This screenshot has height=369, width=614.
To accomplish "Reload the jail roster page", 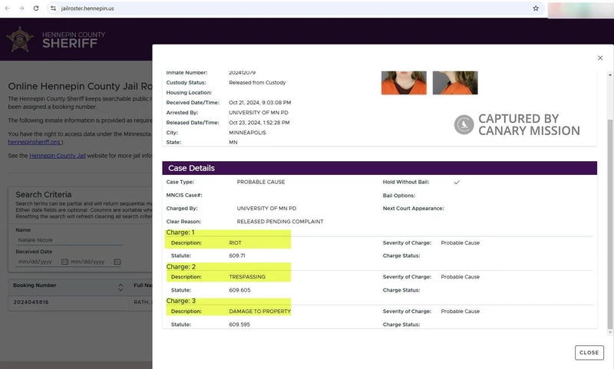I will [x=36, y=8].
